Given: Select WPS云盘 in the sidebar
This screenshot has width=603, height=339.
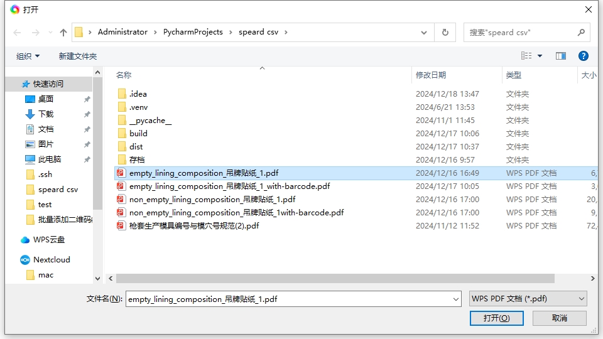Looking at the screenshot, I should tap(48, 240).
